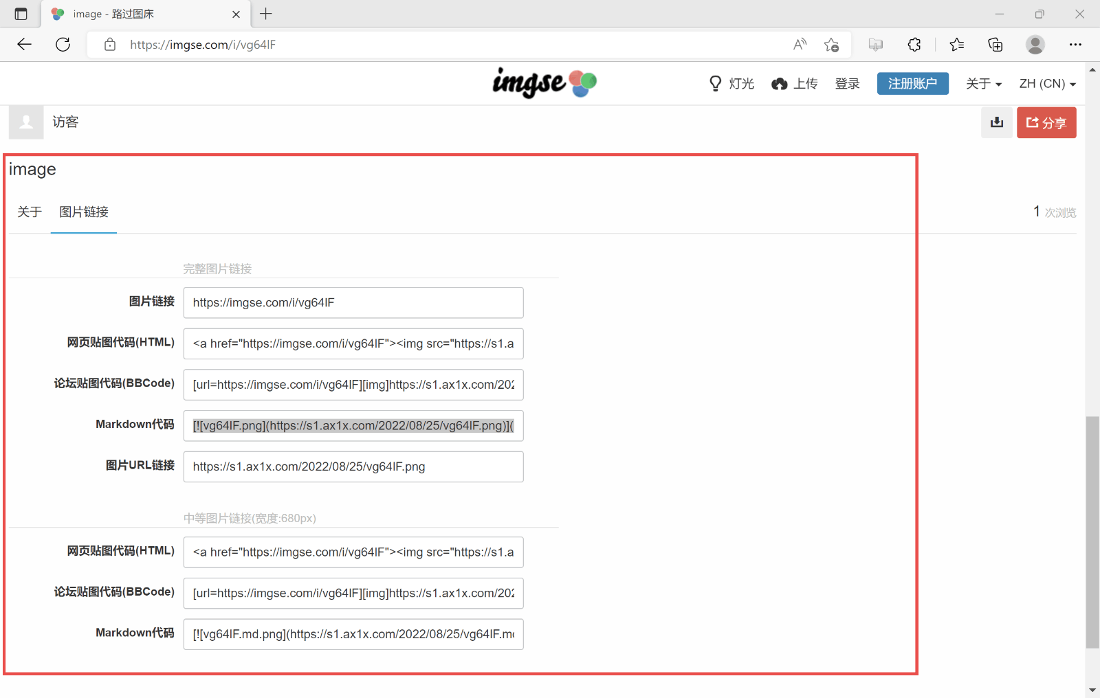
Task: Click the download image icon button
Action: (x=996, y=122)
